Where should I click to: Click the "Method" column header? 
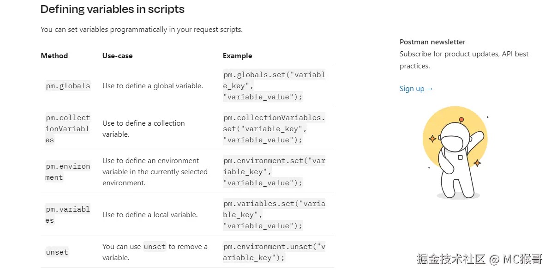click(x=54, y=56)
